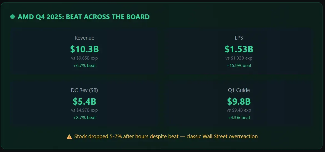Screen dimensions: 325x152
Task: Click the green status dot beside the title
Action: [x=12, y=17]
